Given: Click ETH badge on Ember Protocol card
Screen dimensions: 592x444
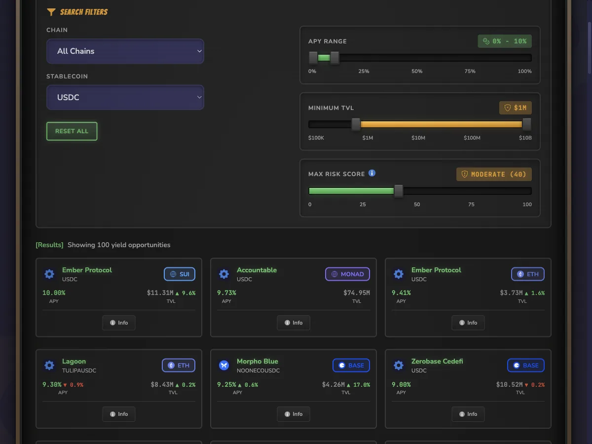Looking at the screenshot, I should pos(528,274).
